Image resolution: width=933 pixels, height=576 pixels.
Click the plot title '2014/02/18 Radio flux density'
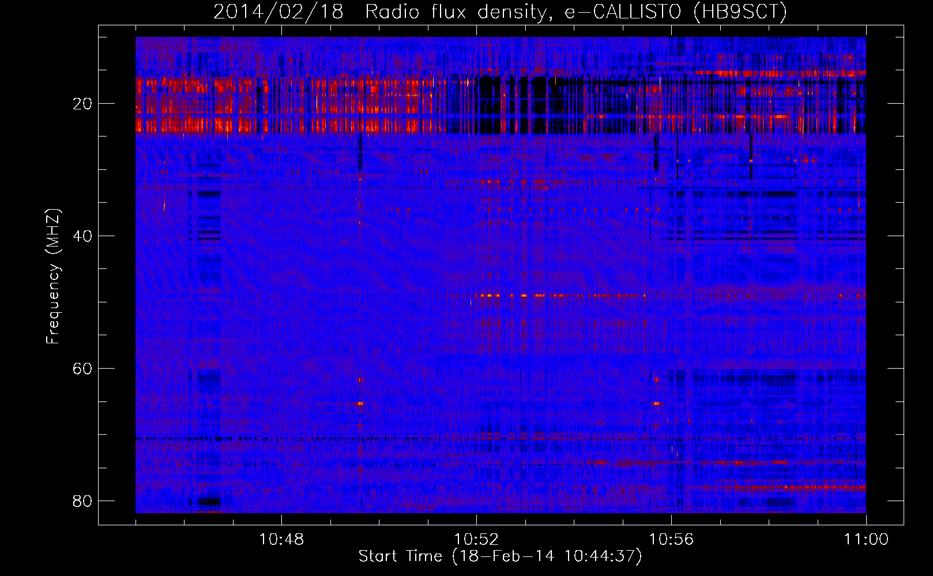click(501, 12)
